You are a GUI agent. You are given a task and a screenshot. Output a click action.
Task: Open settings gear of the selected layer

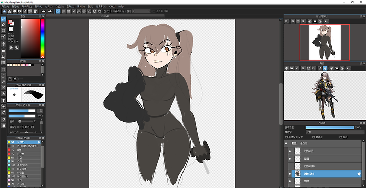pyautogui.click(x=359, y=174)
